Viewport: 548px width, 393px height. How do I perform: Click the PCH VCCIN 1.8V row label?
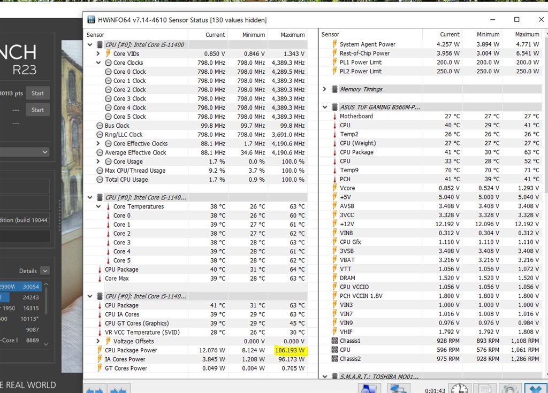coord(361,296)
